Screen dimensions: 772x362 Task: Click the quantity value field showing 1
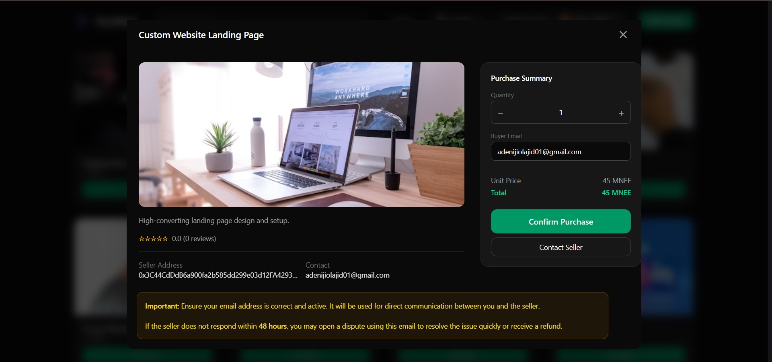561,112
